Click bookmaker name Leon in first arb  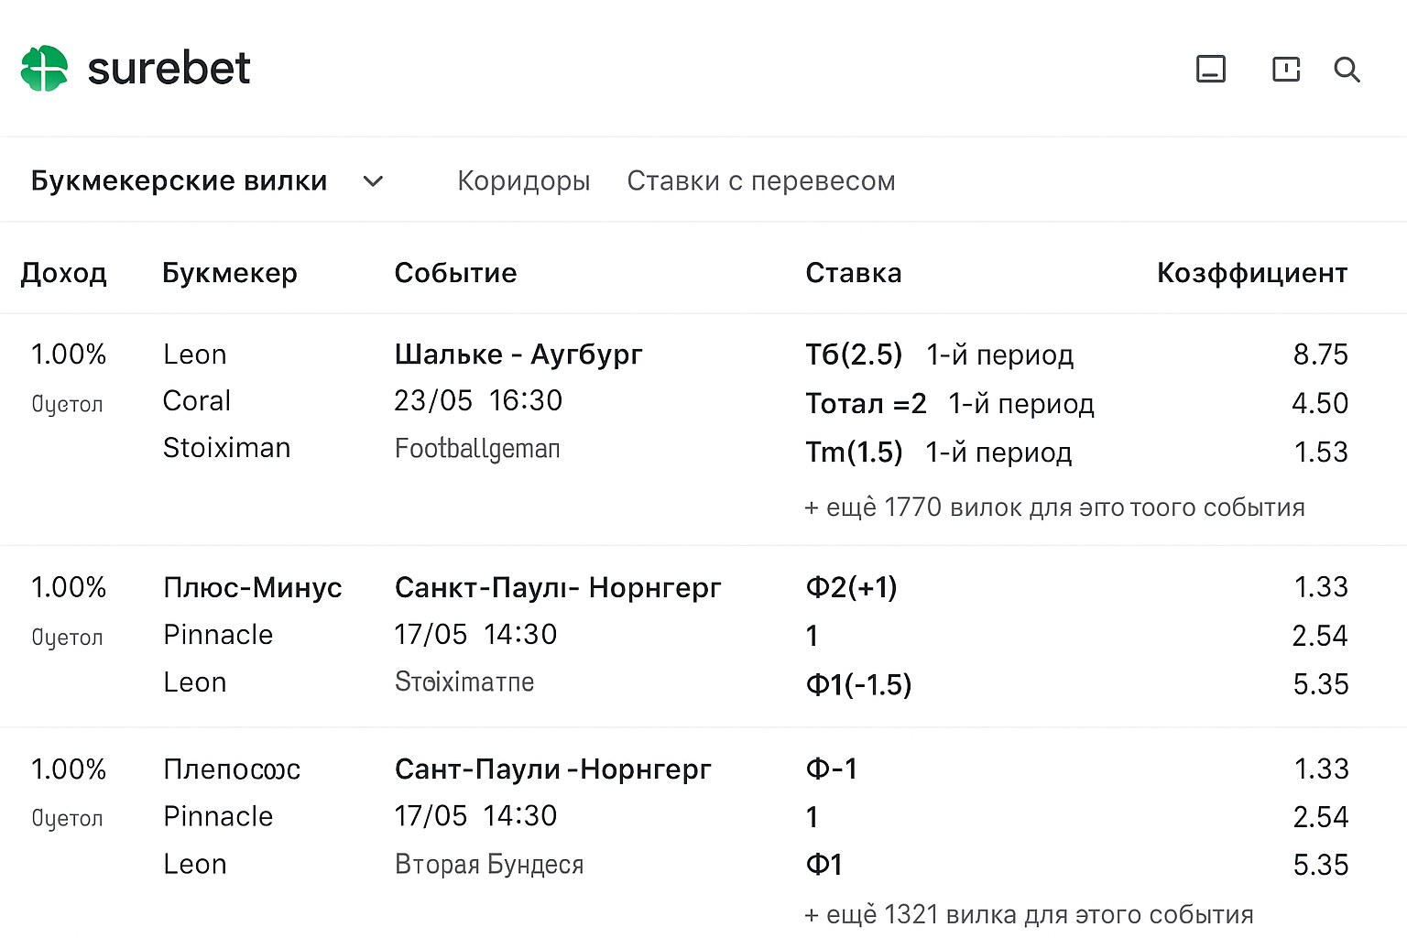tap(194, 354)
